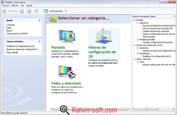177x115 pixels.
Task: Click the NVIDIA eye logo in header
Action: click(53, 19)
